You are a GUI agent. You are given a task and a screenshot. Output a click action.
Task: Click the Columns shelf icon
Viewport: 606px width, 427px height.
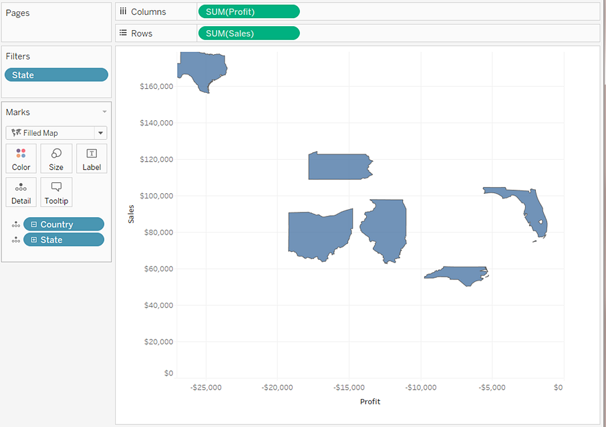point(122,11)
